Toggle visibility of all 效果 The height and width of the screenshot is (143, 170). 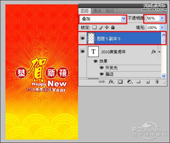[95, 61]
